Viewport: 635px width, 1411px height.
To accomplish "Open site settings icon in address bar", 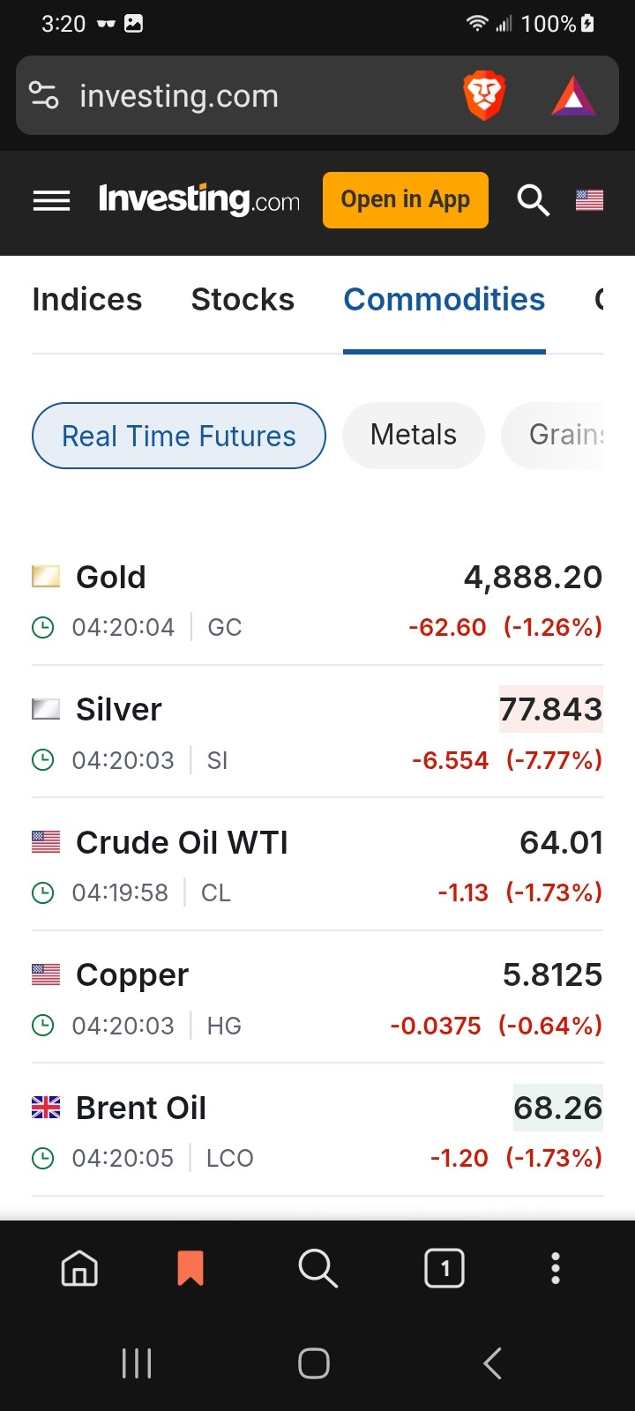I will pyautogui.click(x=44, y=95).
